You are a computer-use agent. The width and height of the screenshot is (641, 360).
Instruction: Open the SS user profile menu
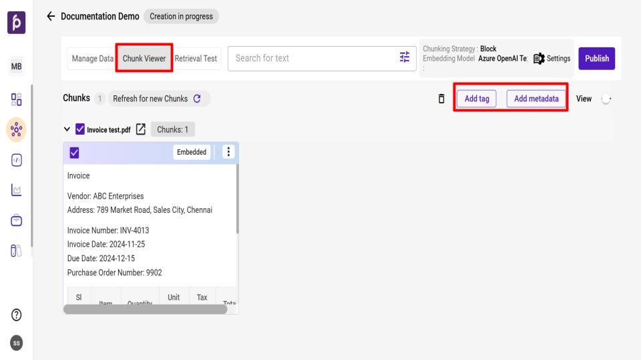point(16,342)
